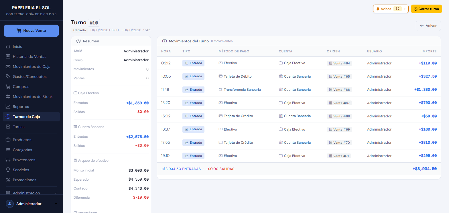Click the Cerrado status badge
449x213 pixels.
pos(79,30)
